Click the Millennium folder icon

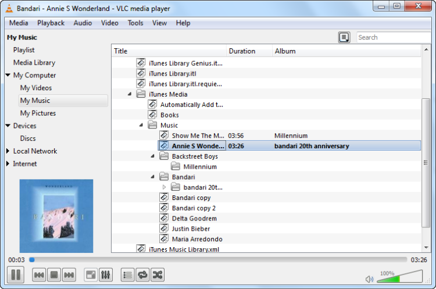(176, 166)
